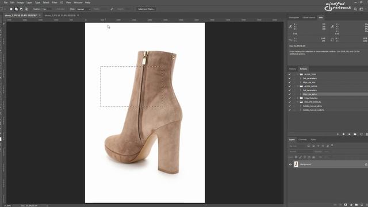
Task: Toggle the checkmark for Isolate_manual_alpha action
Action: (290, 106)
